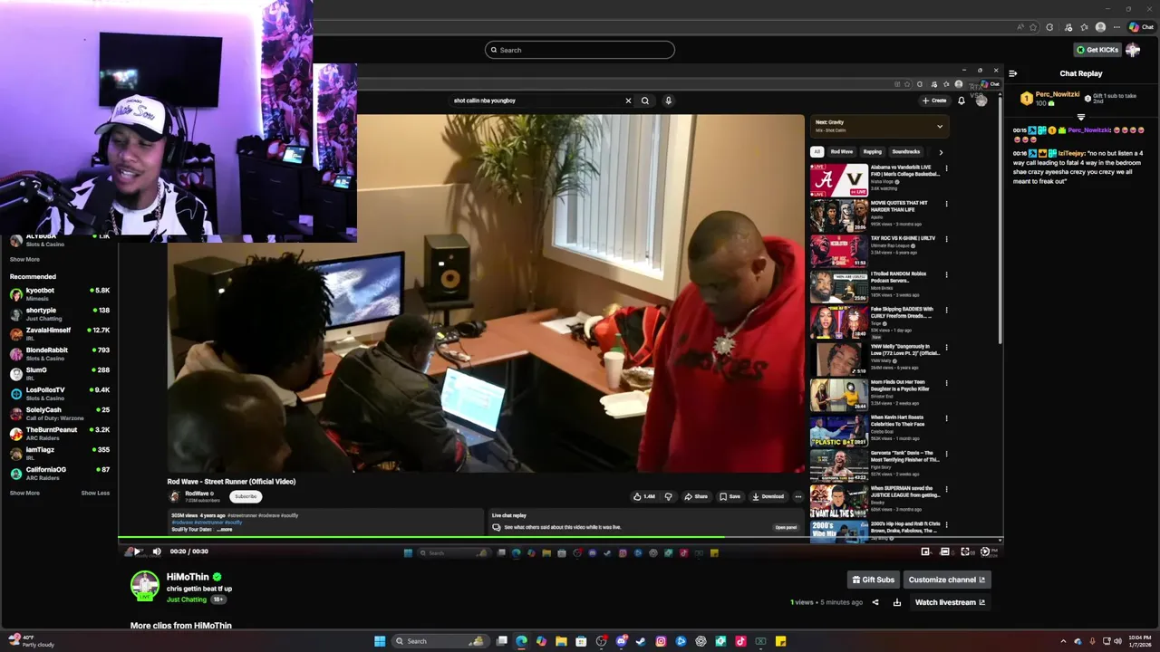
Task: Open 'Movie Quotes That Hit Harder' thumbnail
Action: (x=838, y=216)
